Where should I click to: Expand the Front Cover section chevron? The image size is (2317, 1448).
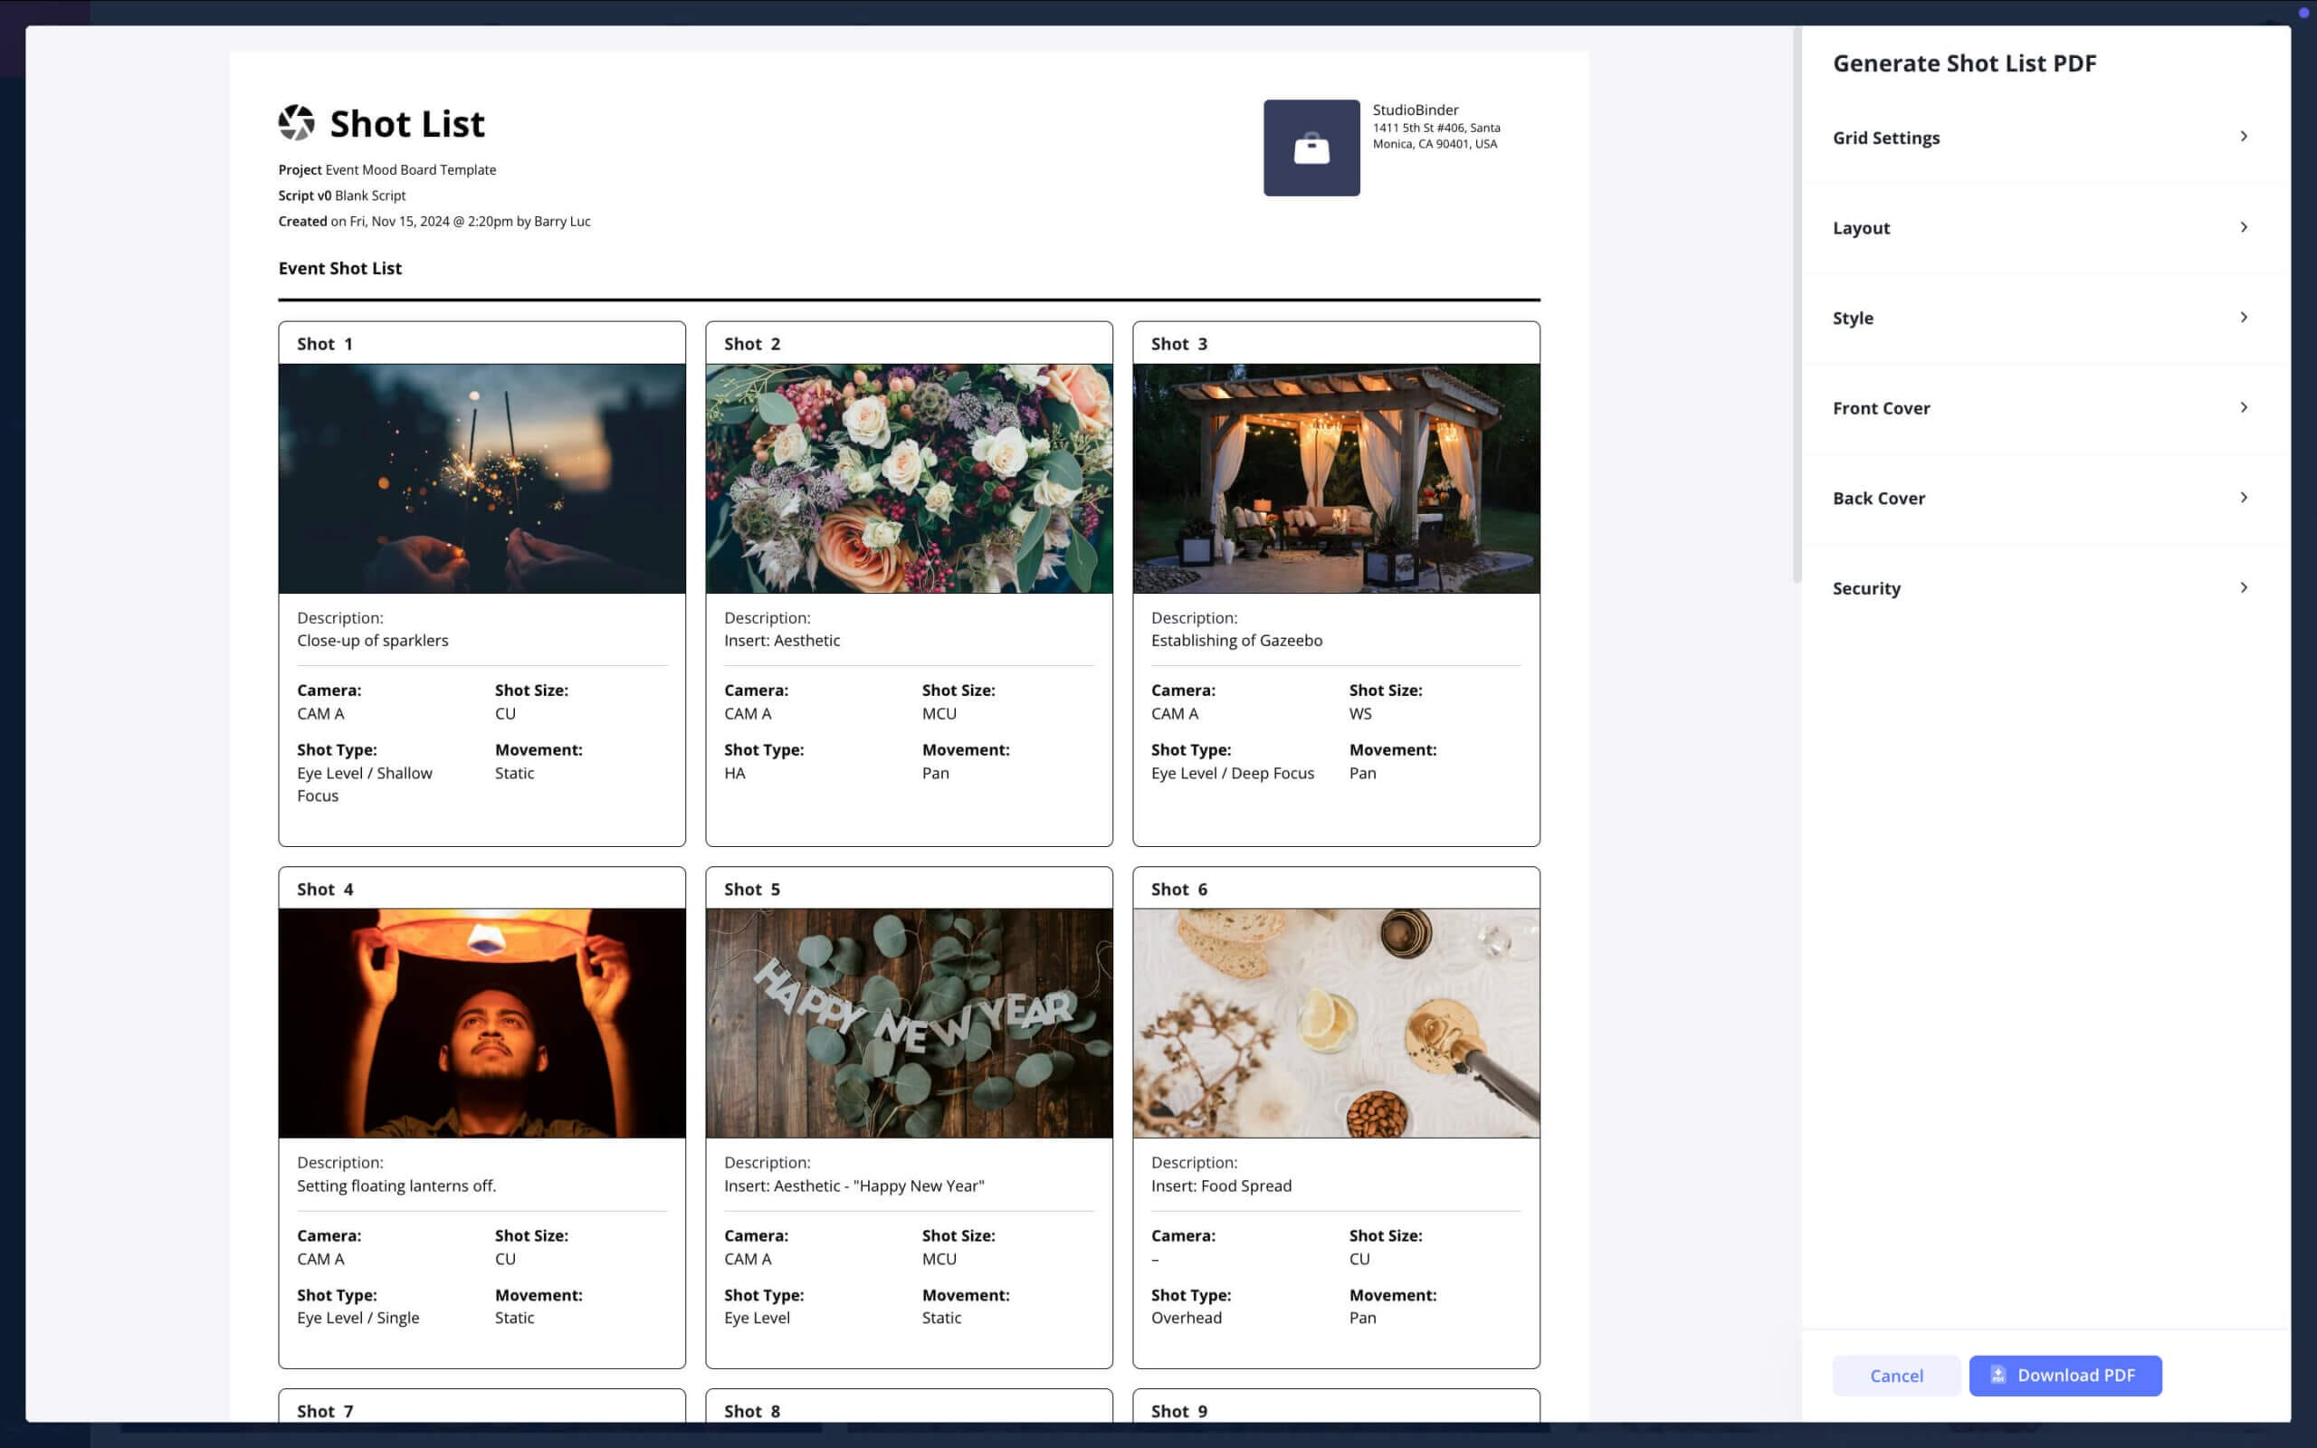point(2244,407)
